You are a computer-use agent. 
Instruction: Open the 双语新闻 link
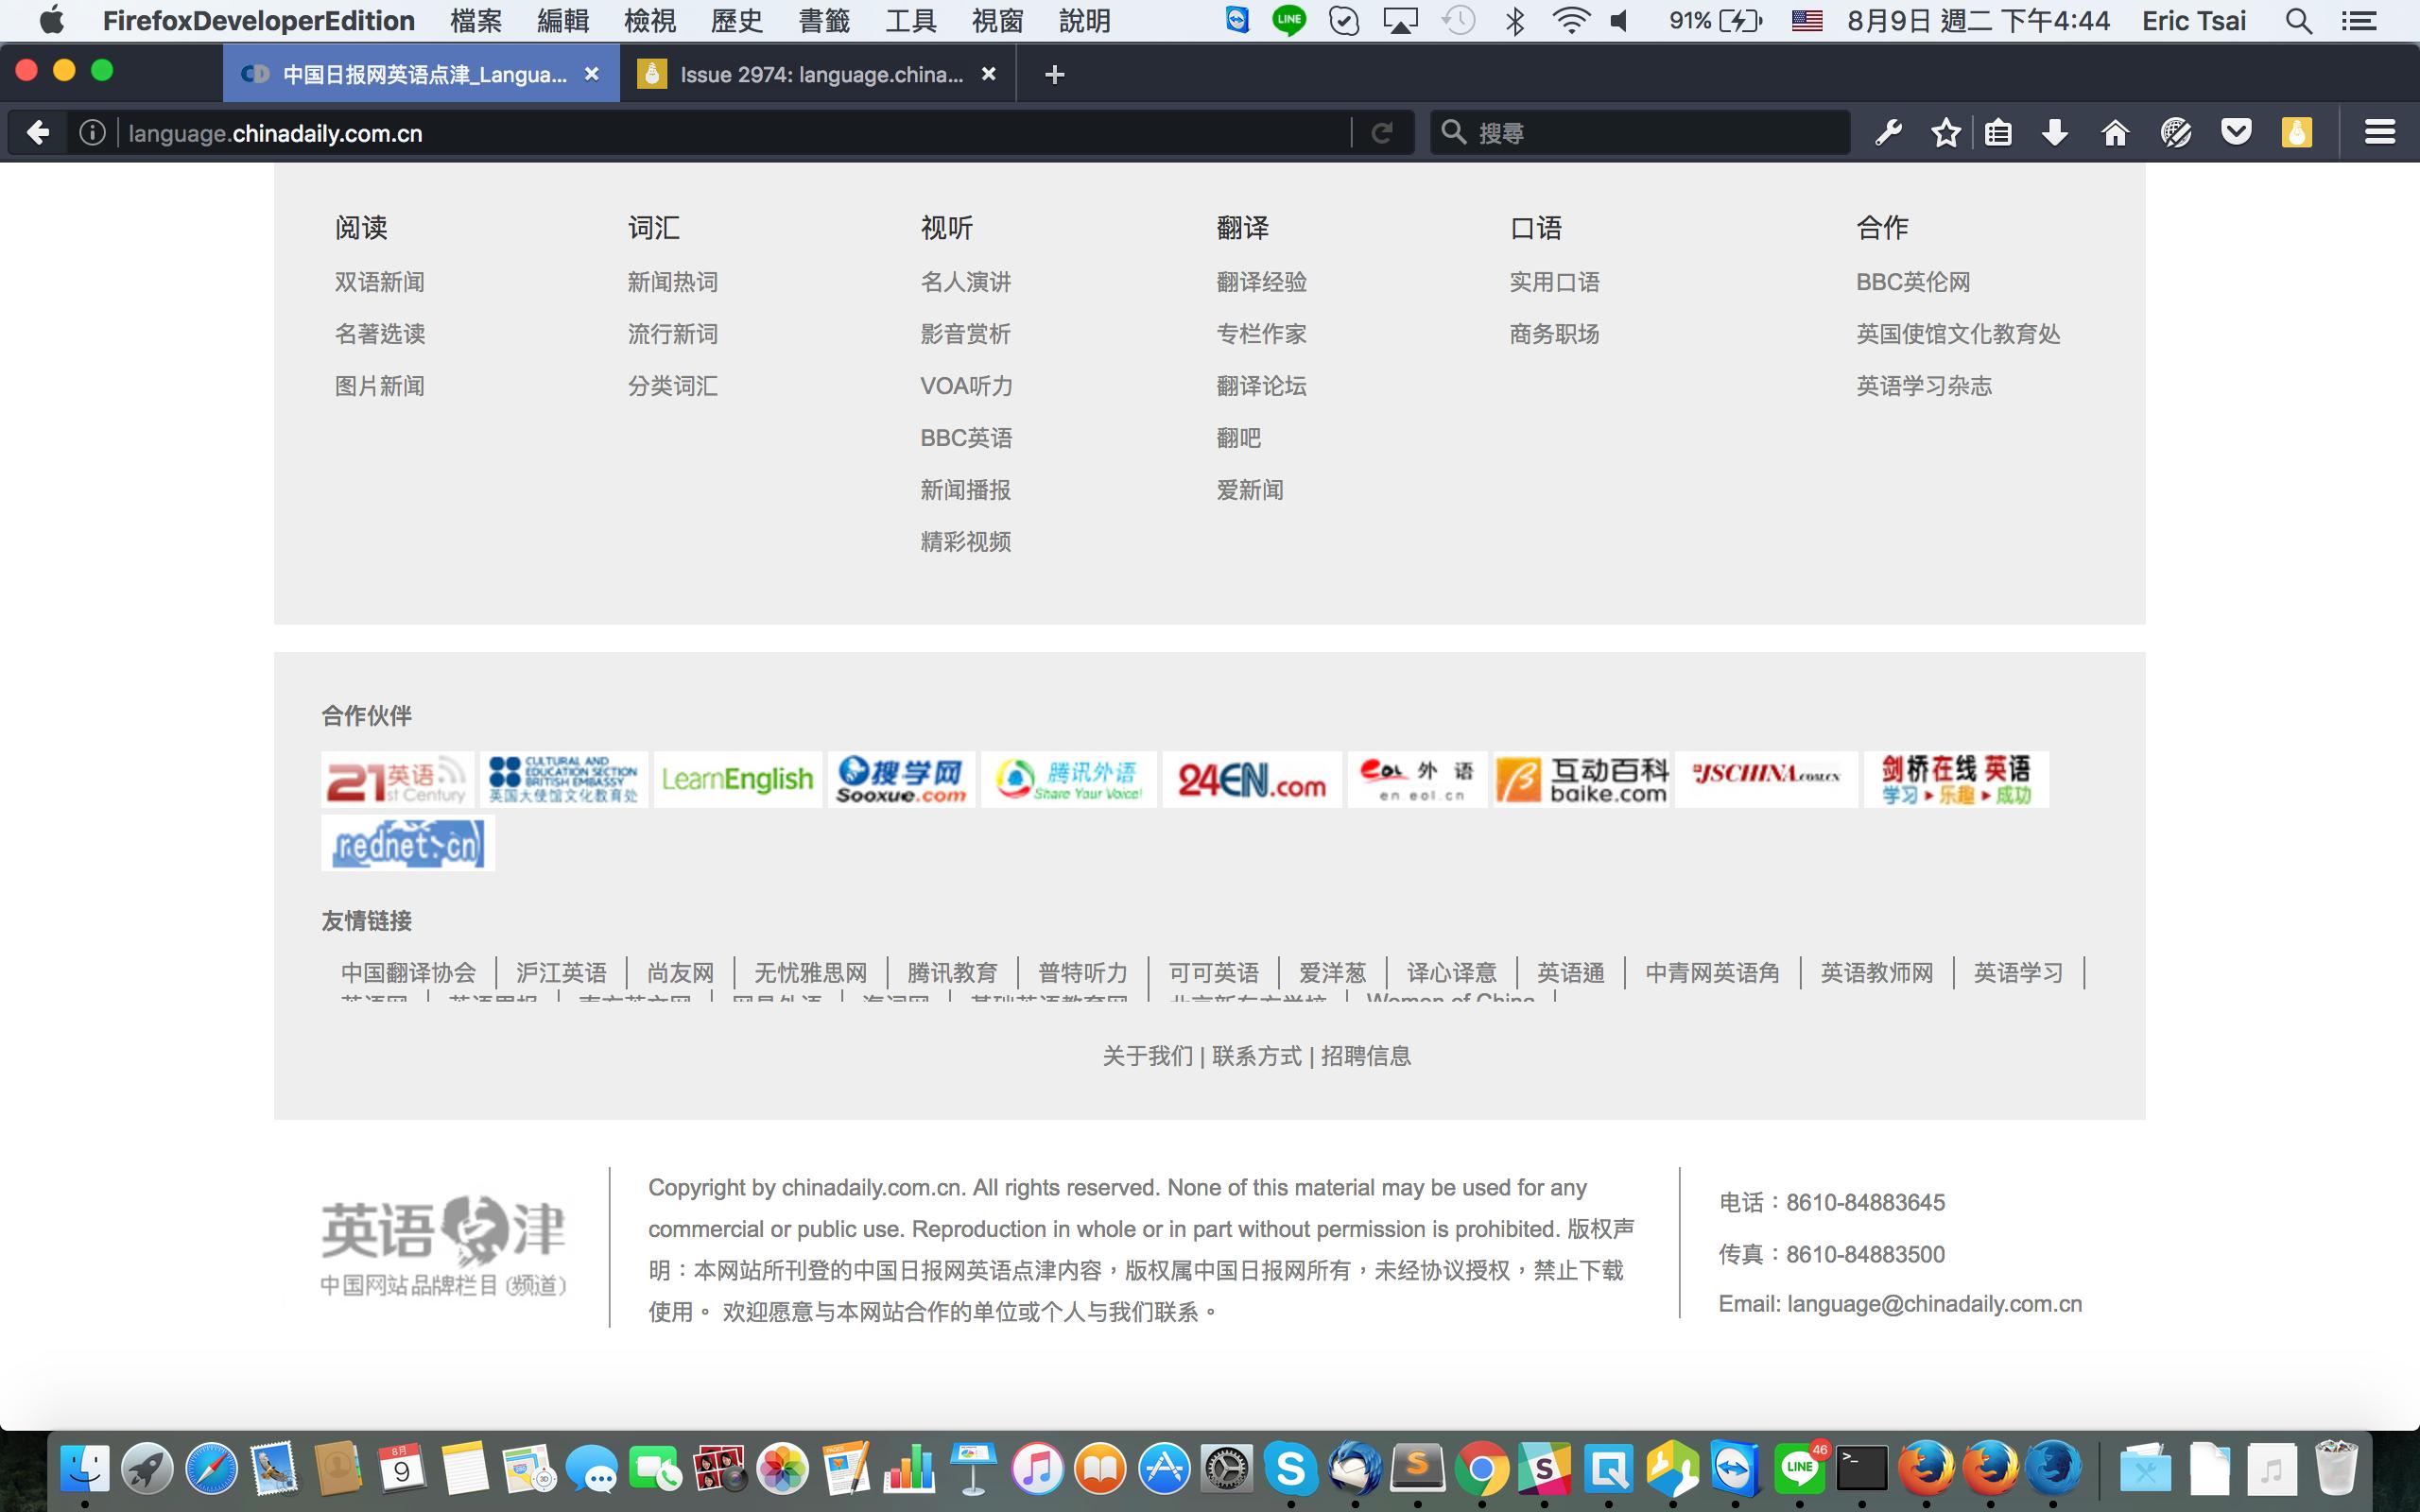pyautogui.click(x=380, y=282)
